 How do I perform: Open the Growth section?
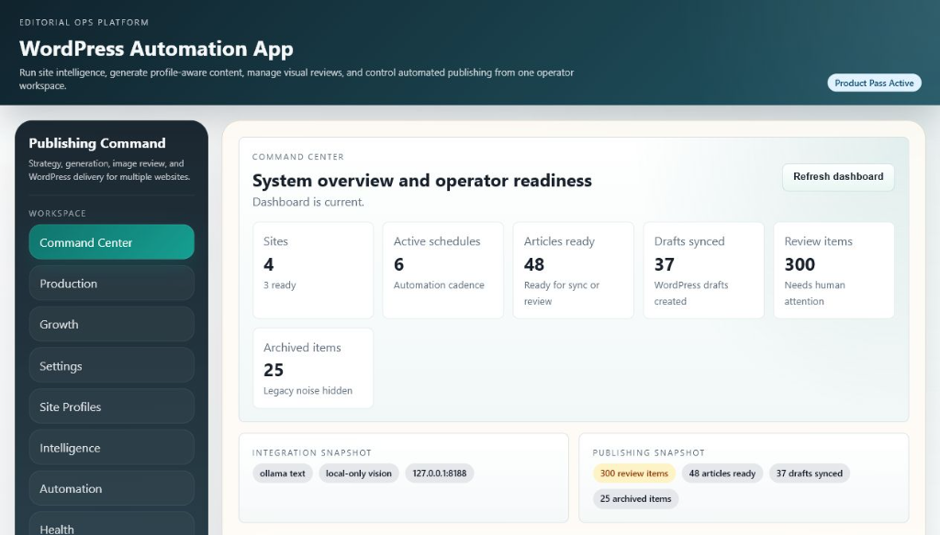pos(111,324)
